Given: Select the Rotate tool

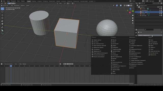Looking at the screenshot, I should click(2, 18).
